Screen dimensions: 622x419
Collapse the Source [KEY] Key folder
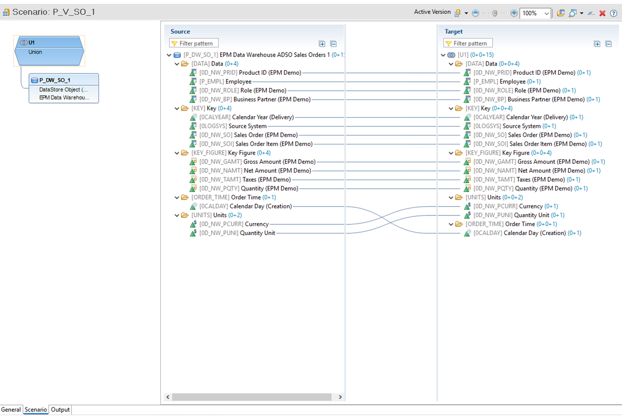pos(177,109)
